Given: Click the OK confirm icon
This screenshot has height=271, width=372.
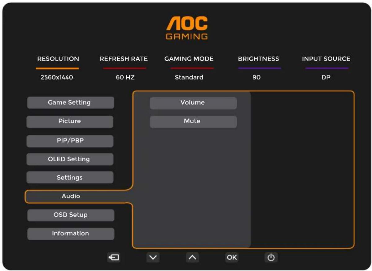Looking at the screenshot, I should tap(232, 257).
